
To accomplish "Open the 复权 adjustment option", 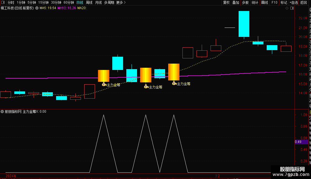I will 226,2.
